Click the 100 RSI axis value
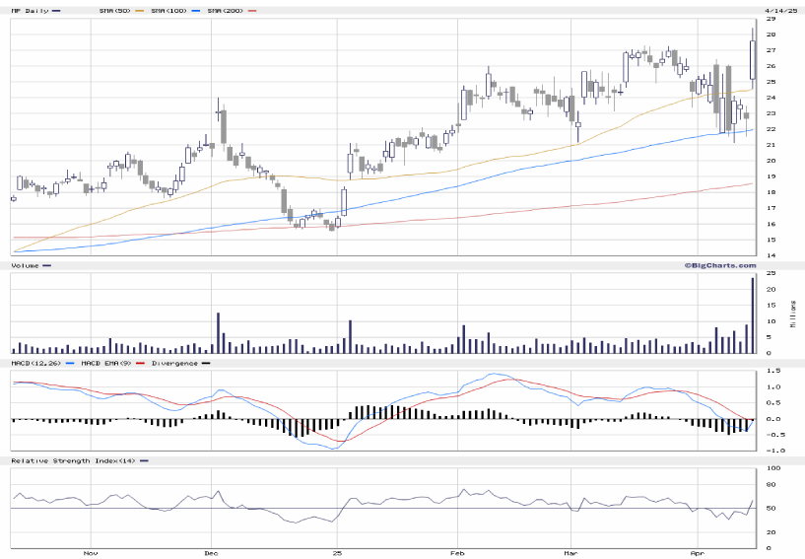This screenshot has width=805, height=559. pos(773,468)
